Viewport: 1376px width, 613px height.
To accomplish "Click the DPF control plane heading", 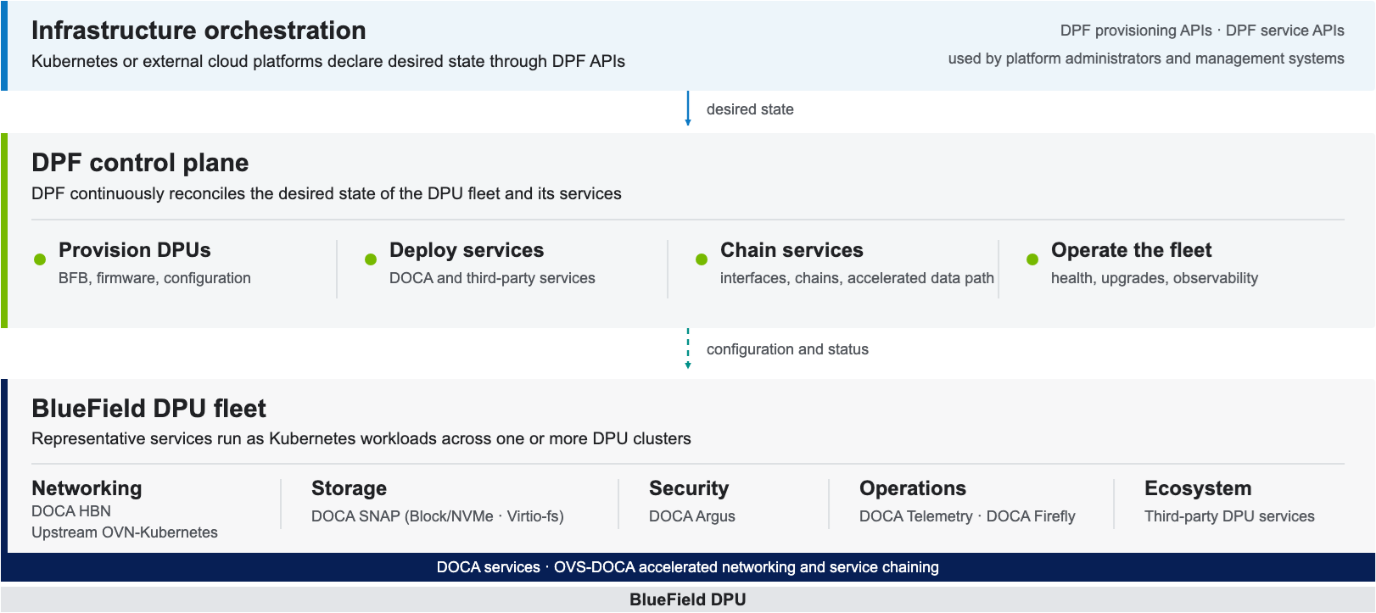I will click(140, 163).
